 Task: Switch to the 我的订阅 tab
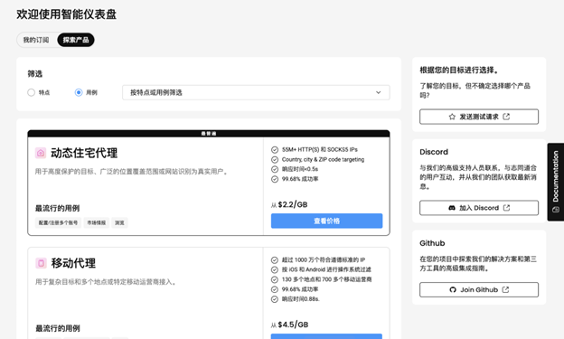(36, 40)
